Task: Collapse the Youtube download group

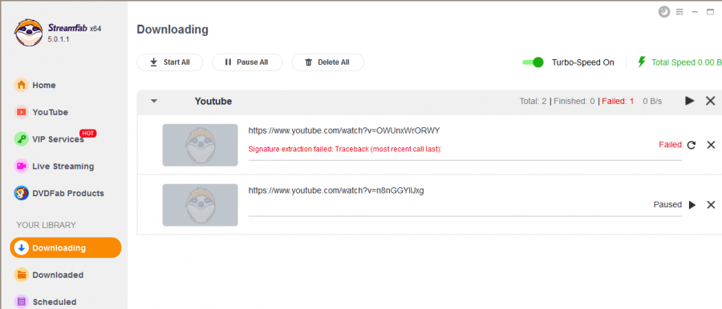Action: coord(154,101)
